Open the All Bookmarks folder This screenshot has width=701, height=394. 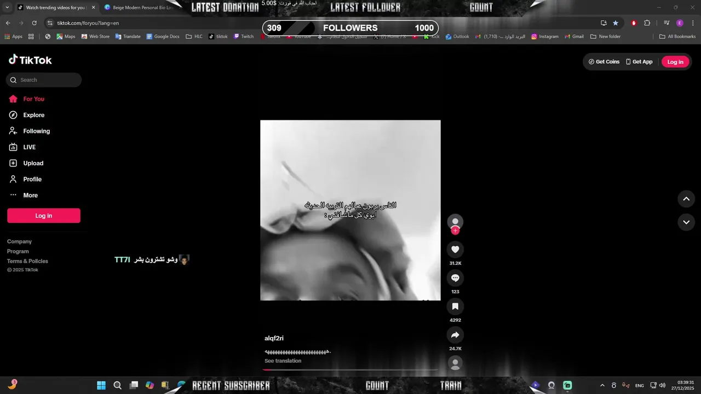[677, 37]
